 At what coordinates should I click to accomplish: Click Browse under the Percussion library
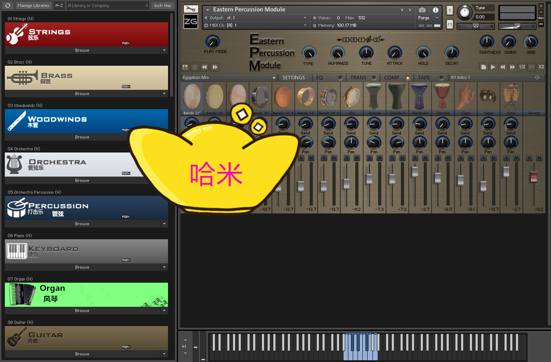(x=82, y=224)
